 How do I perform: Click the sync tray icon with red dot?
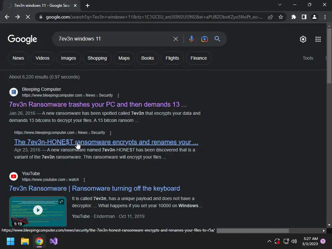tap(277, 241)
